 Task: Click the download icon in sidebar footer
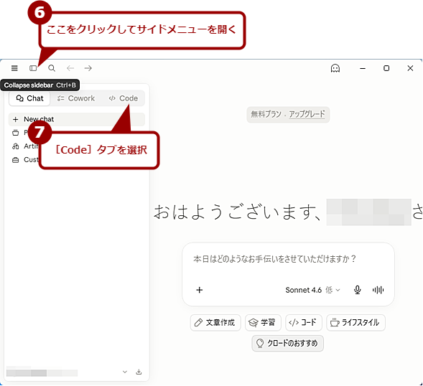pos(139,372)
